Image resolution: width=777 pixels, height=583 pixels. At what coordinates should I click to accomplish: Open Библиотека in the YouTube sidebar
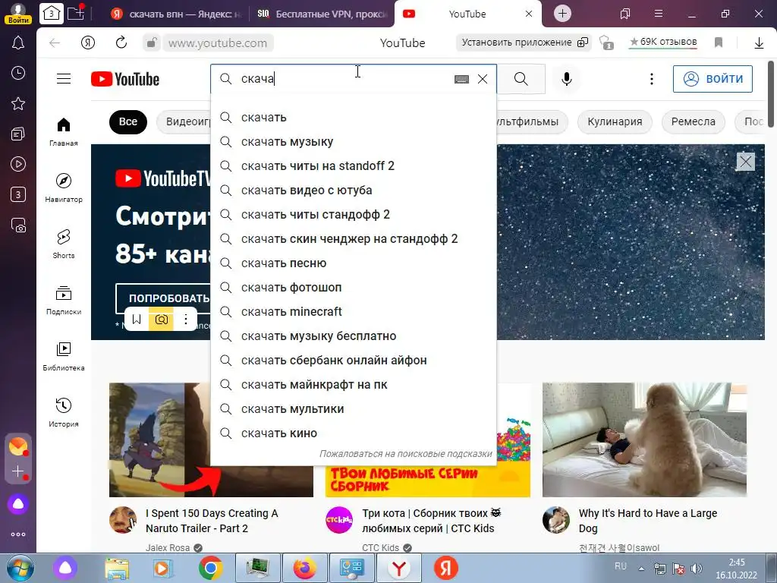click(64, 357)
